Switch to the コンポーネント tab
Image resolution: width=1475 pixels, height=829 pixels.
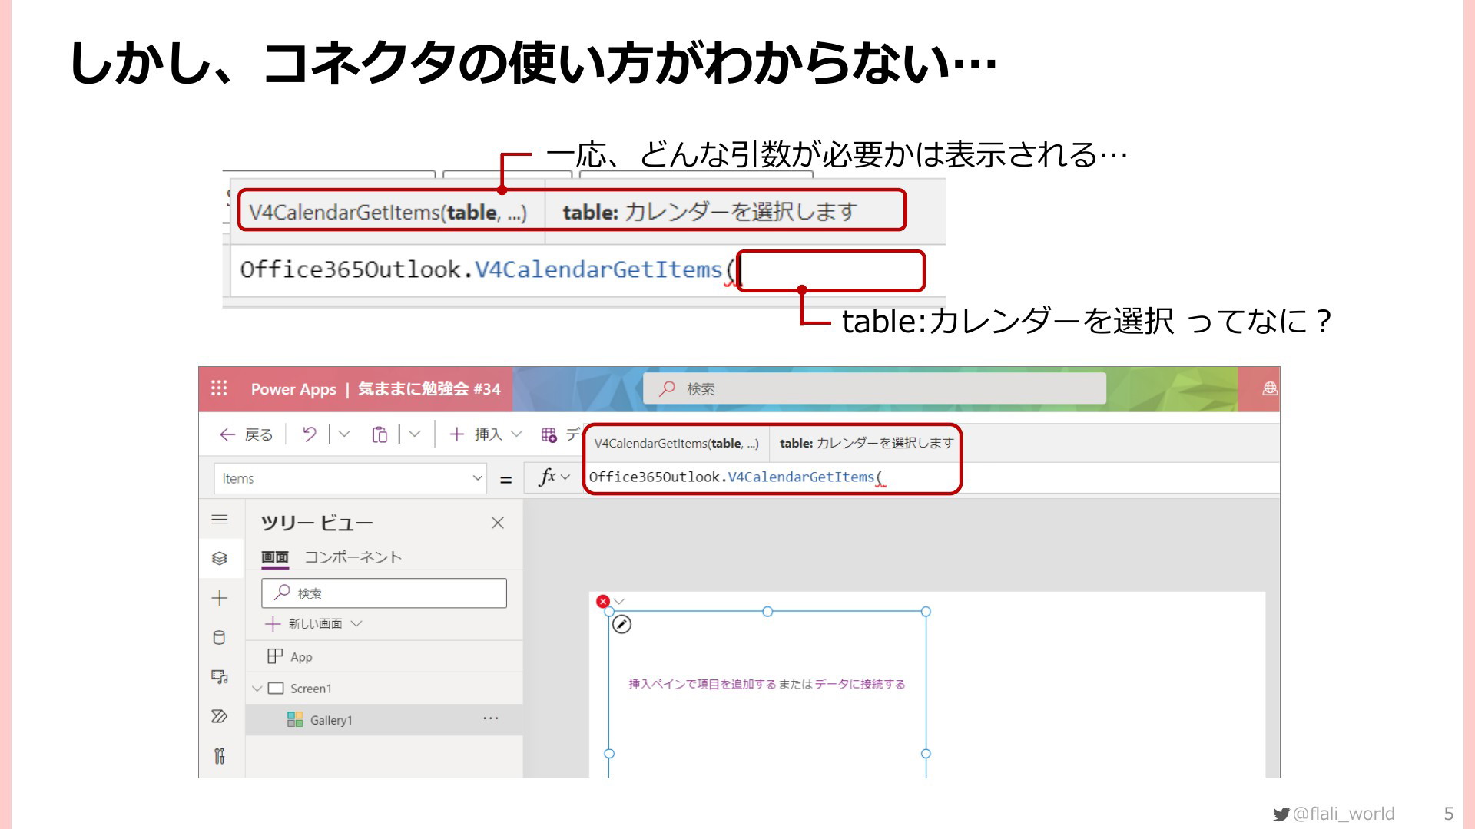point(353,557)
